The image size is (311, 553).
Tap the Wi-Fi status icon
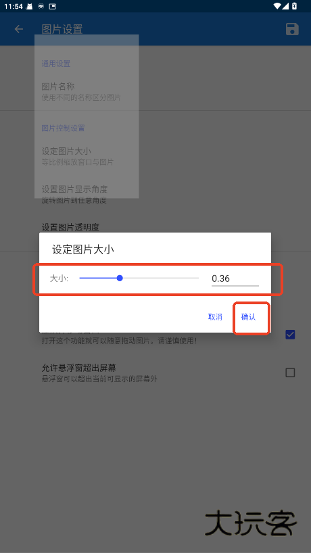click(277, 6)
